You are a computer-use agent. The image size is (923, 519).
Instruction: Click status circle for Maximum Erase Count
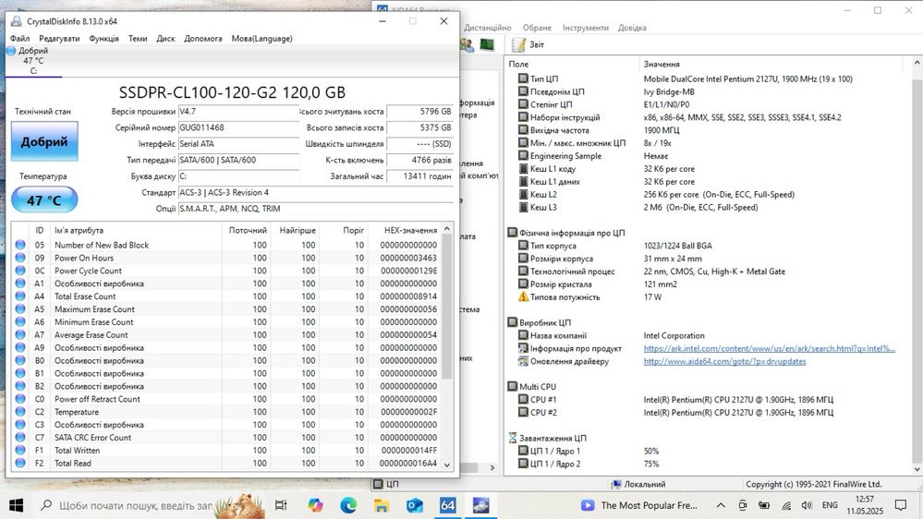pyautogui.click(x=20, y=309)
